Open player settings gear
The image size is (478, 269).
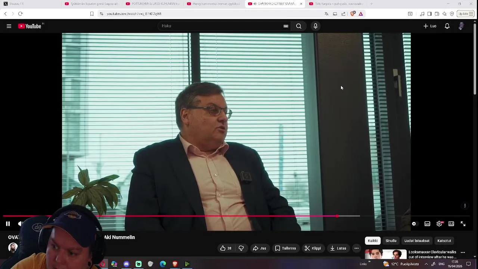point(439,224)
